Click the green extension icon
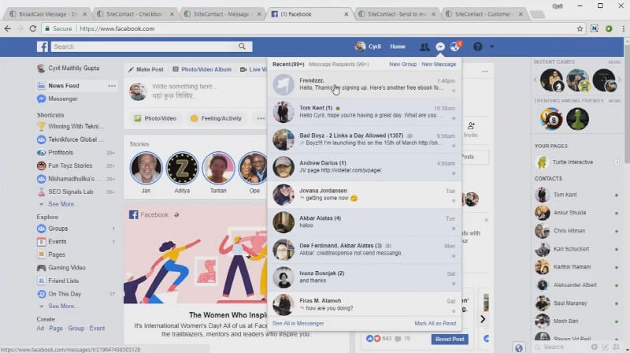Image resolution: width=630 pixels, height=353 pixels. click(x=609, y=28)
